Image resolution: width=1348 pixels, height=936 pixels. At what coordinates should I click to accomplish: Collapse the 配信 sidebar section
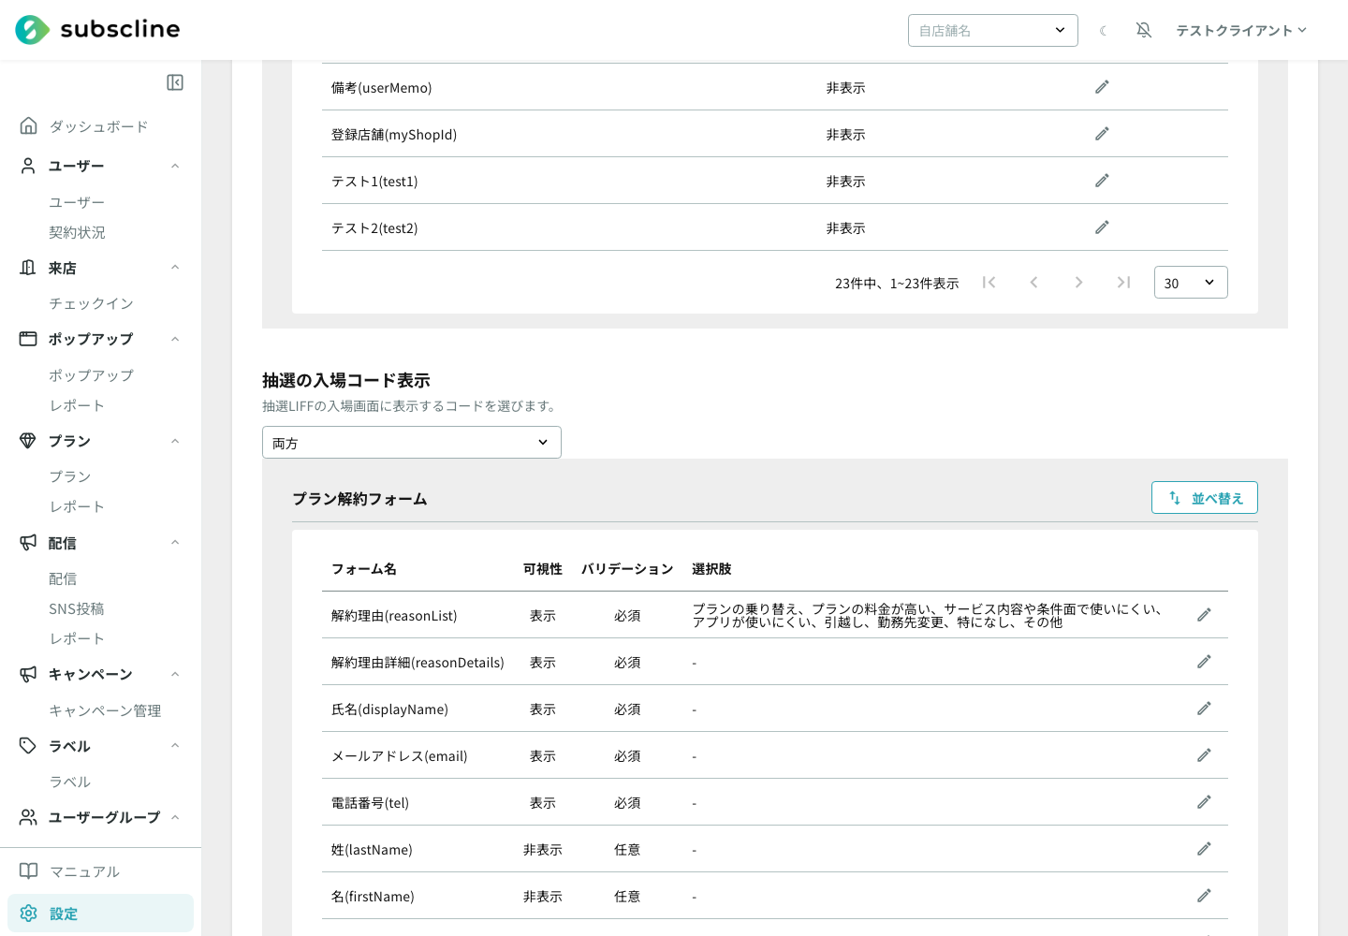tap(175, 543)
